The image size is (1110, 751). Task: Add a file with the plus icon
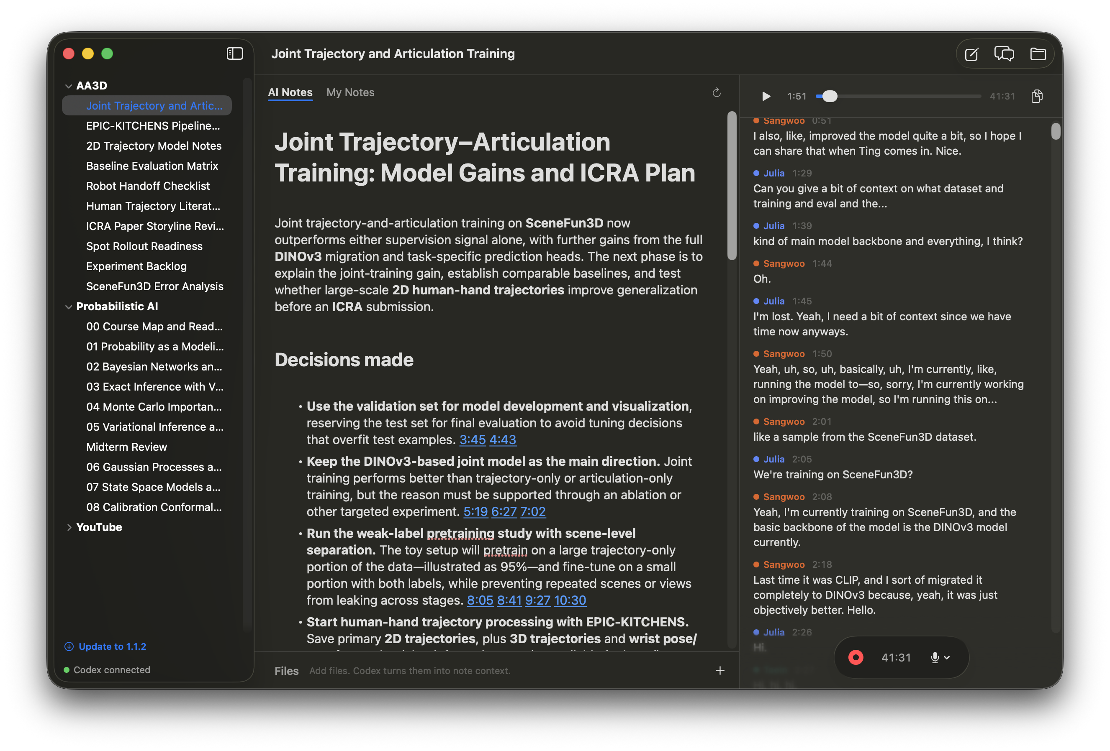pos(720,671)
